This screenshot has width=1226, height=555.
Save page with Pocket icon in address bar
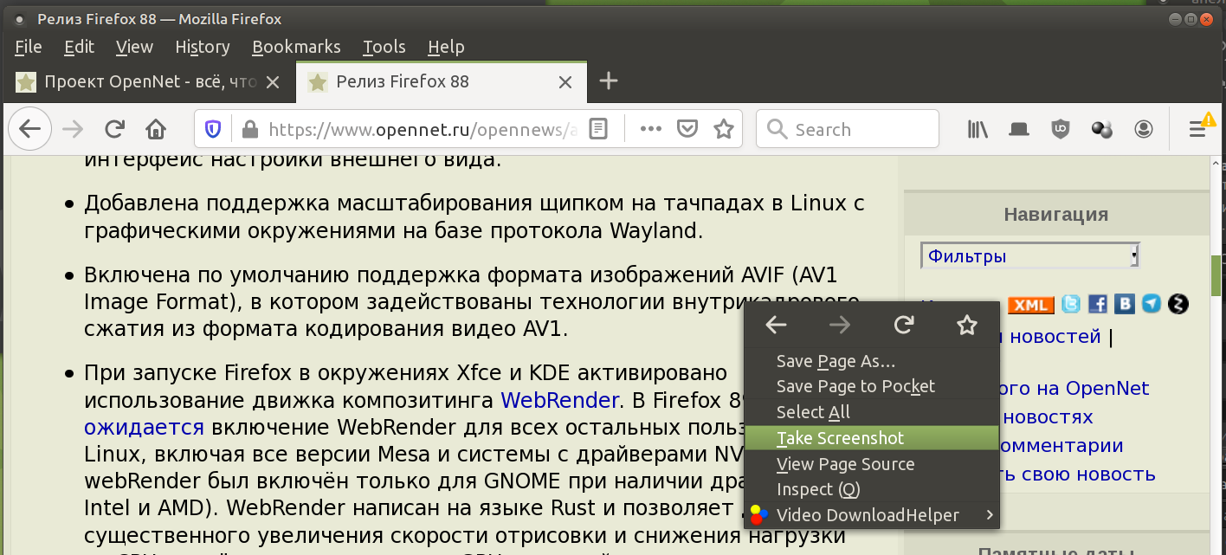[x=687, y=130]
